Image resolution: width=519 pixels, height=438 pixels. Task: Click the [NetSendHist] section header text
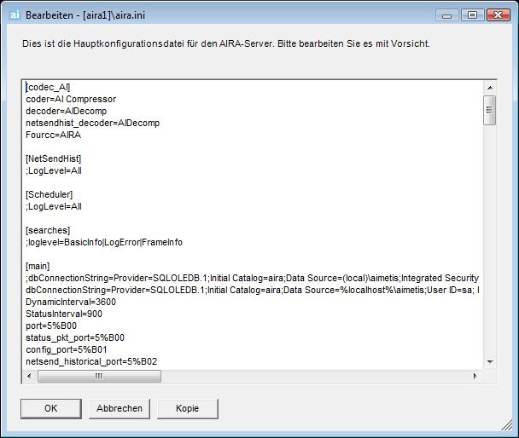pos(53,158)
